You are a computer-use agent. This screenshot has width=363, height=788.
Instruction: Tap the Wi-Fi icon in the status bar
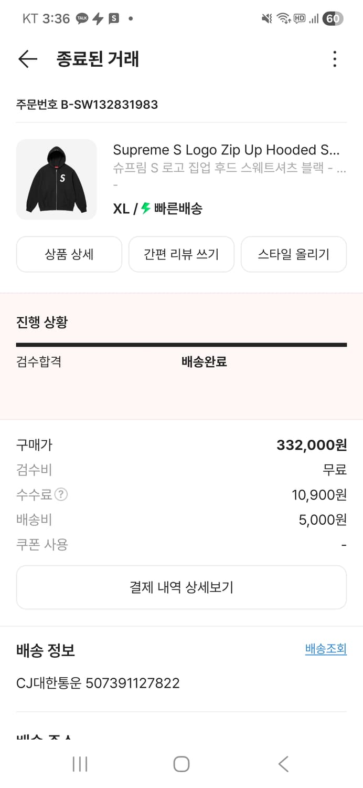click(283, 18)
